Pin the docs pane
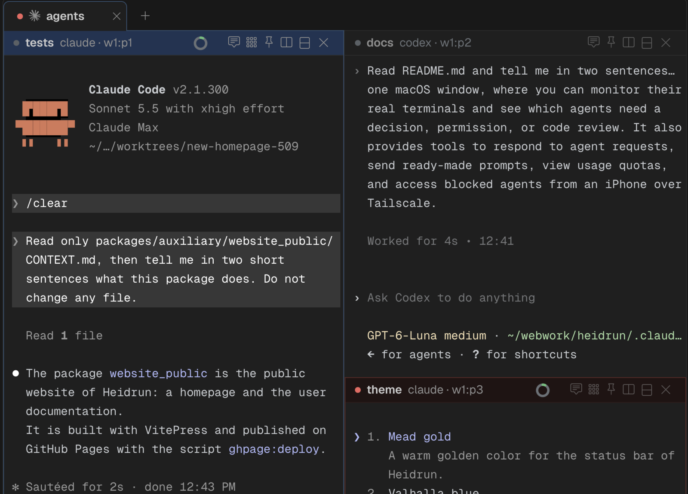 coord(611,42)
